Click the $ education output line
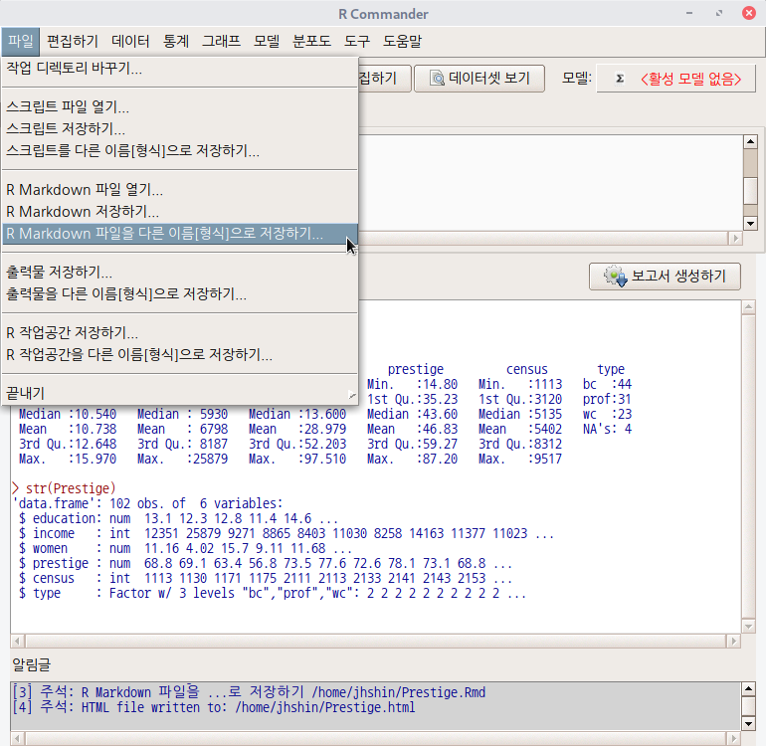Screen dimensions: 766x746 pyautogui.click(x=178, y=518)
